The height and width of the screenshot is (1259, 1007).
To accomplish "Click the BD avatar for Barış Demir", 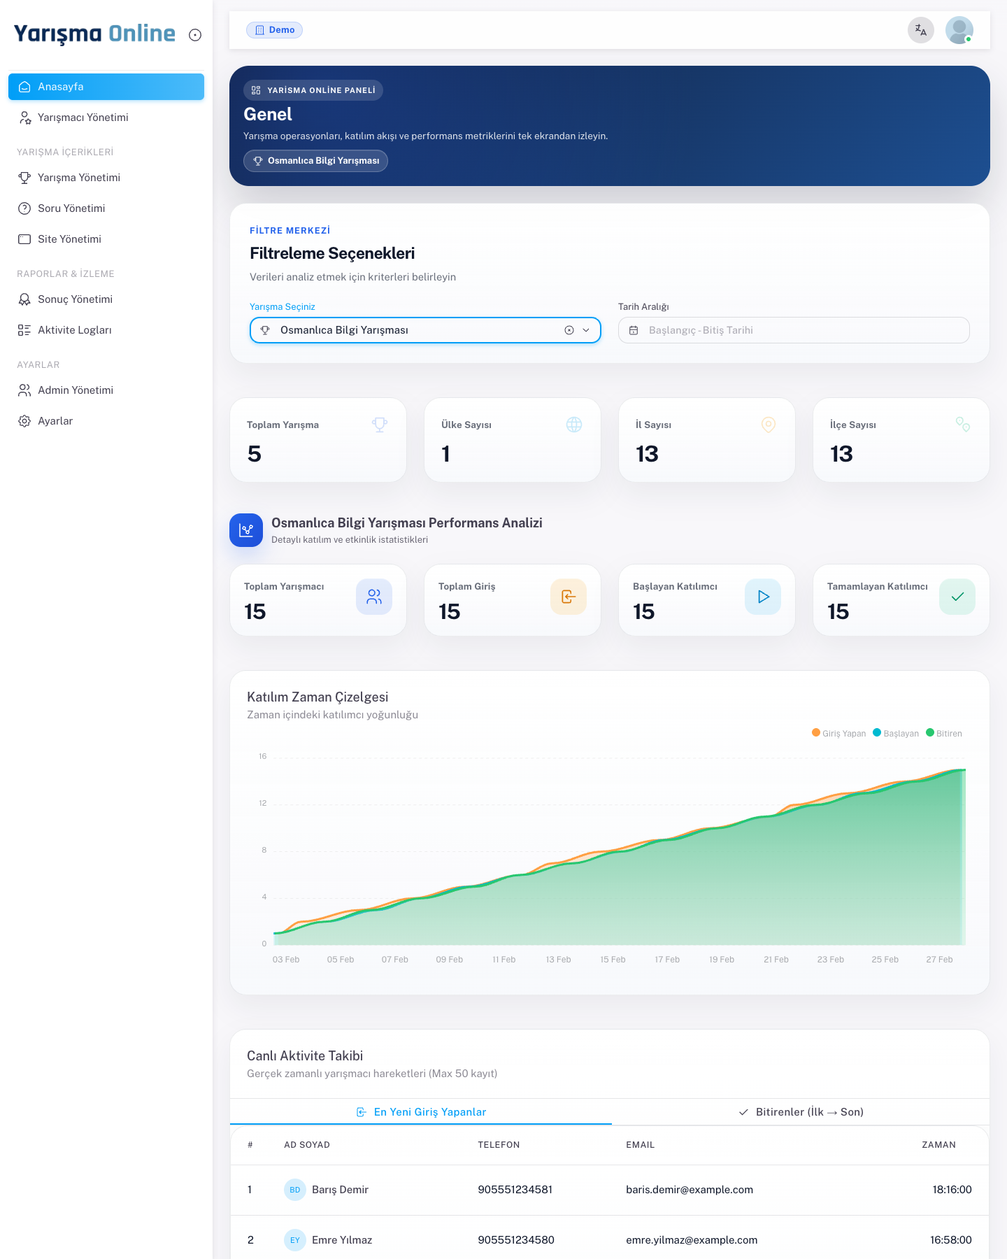I will tap(295, 1190).
